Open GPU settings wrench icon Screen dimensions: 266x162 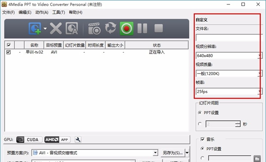78,139
